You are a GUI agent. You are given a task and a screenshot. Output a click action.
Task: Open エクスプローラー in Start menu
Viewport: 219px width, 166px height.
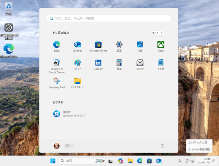click(x=77, y=83)
